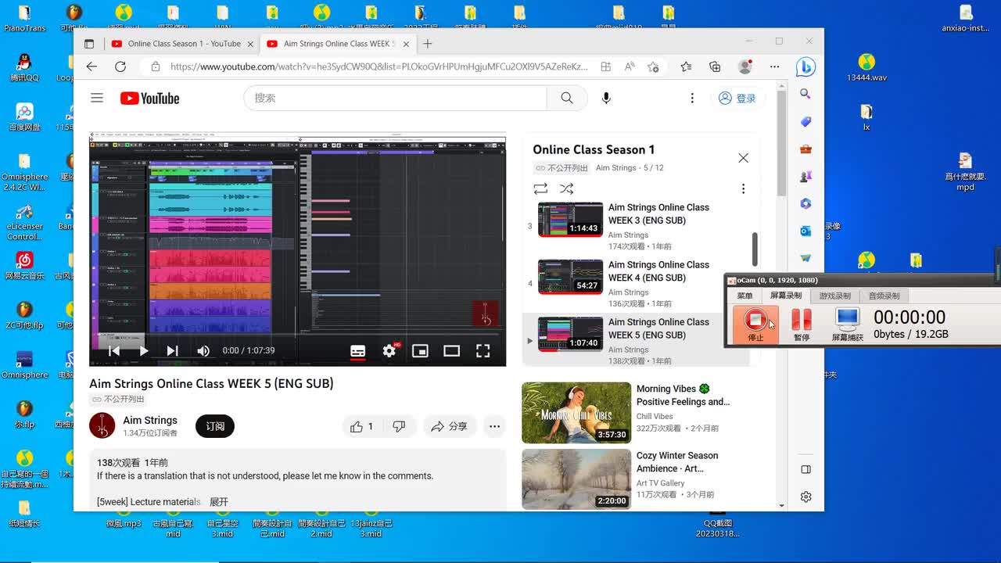The height and width of the screenshot is (563, 1001).
Task: Open Cozy Winter Season Ambience video title
Action: click(x=677, y=462)
